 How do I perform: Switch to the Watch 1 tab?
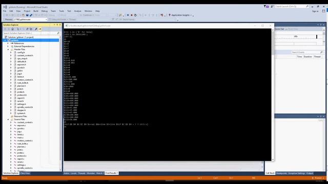(99, 173)
